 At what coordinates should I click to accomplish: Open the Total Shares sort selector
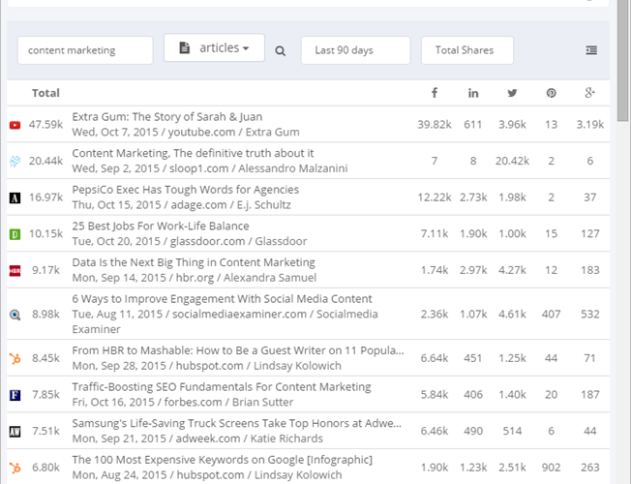pos(467,50)
